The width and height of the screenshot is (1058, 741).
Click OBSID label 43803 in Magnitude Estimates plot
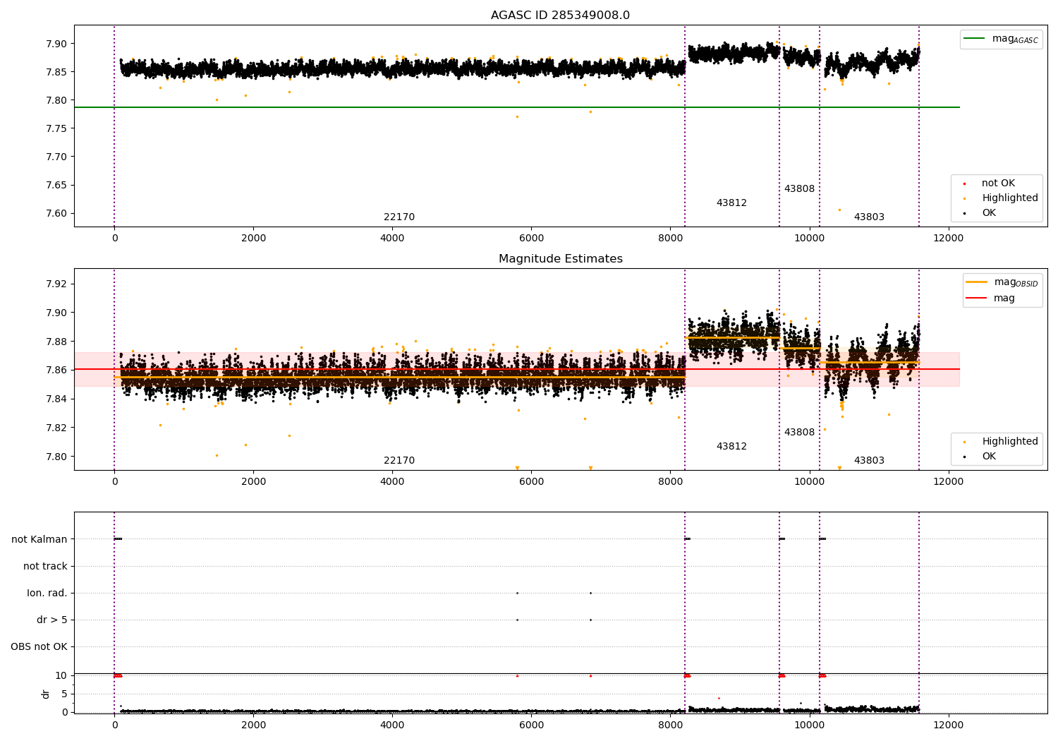point(869,461)
